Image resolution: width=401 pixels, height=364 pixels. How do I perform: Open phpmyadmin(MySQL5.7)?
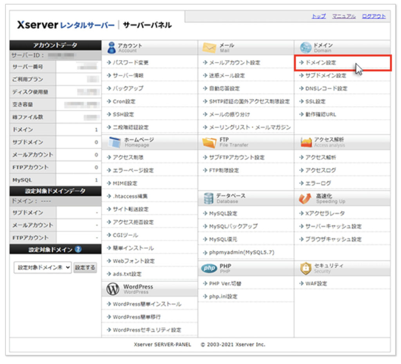[x=242, y=252]
